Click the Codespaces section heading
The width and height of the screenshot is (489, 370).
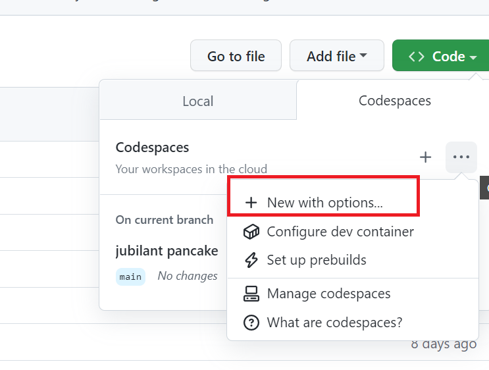coord(152,147)
